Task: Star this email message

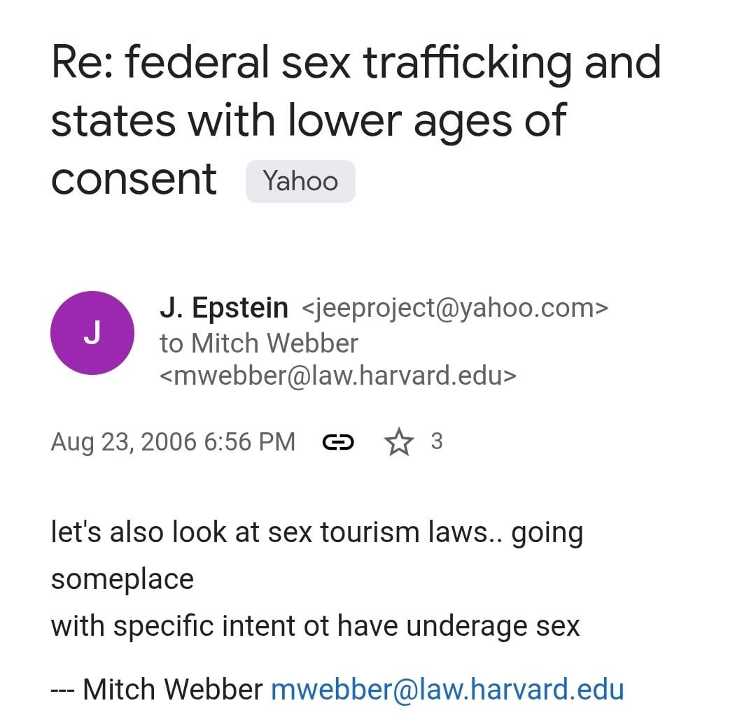Action: pos(399,442)
